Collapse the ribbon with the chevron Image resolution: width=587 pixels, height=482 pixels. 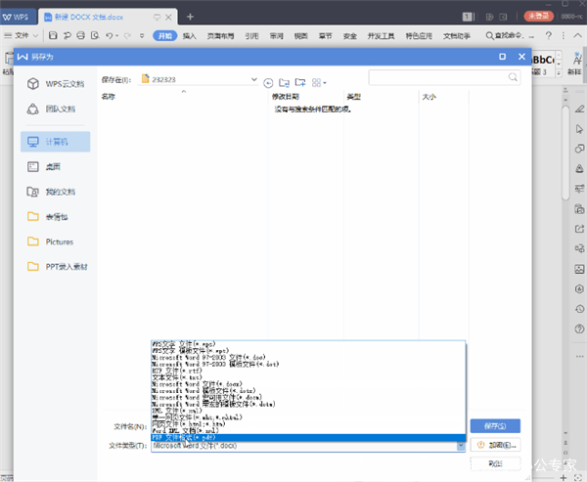click(577, 35)
